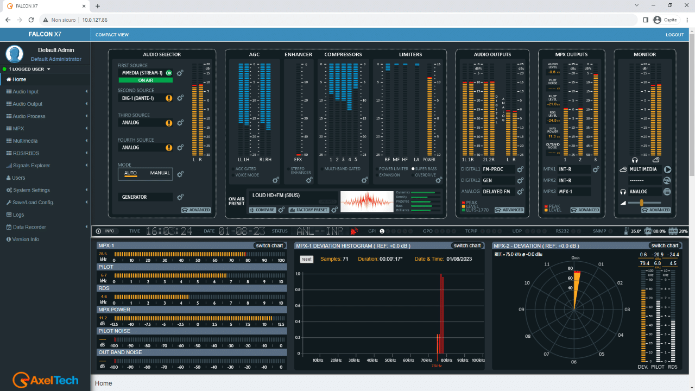This screenshot has height=391, width=695.
Task: Click the RAM usage icon
Action: 673,231
